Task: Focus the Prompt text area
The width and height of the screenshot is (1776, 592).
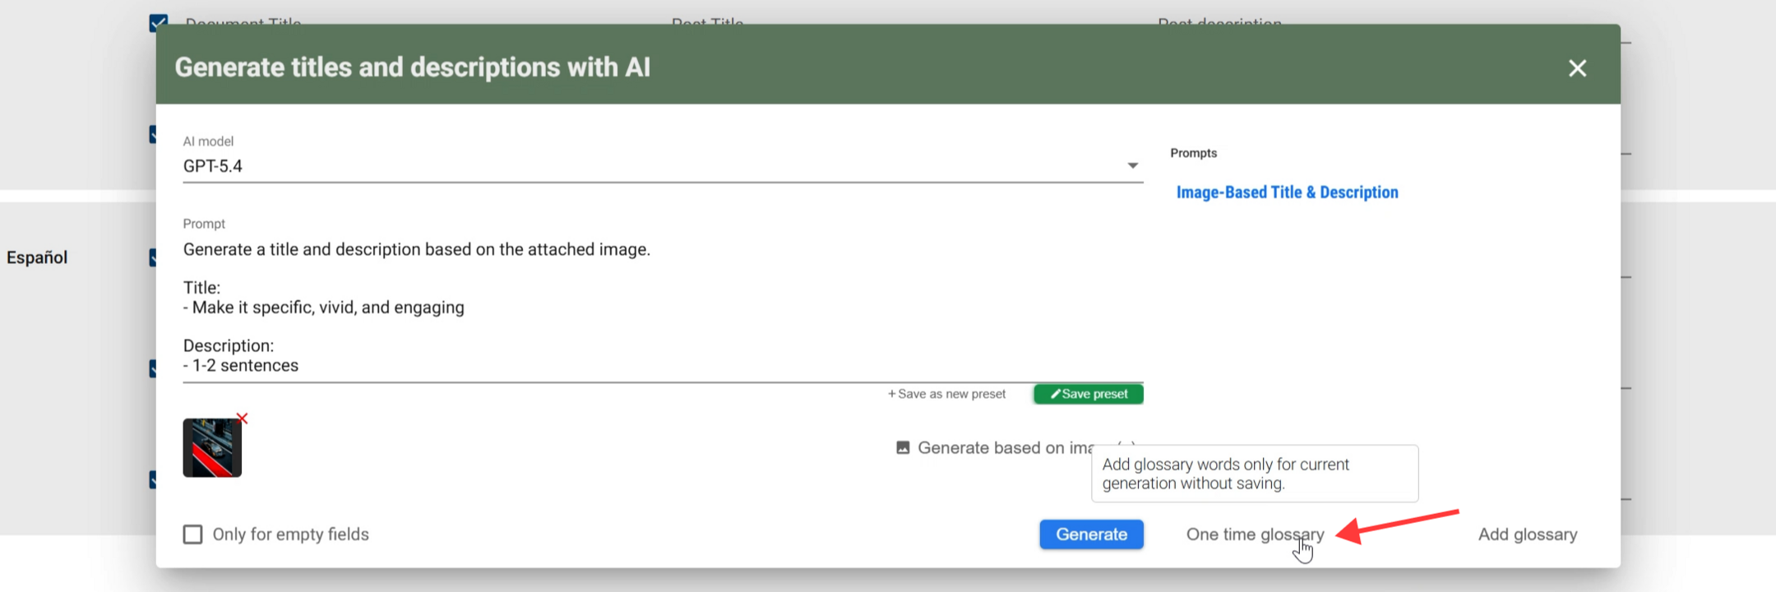Action: (x=663, y=308)
